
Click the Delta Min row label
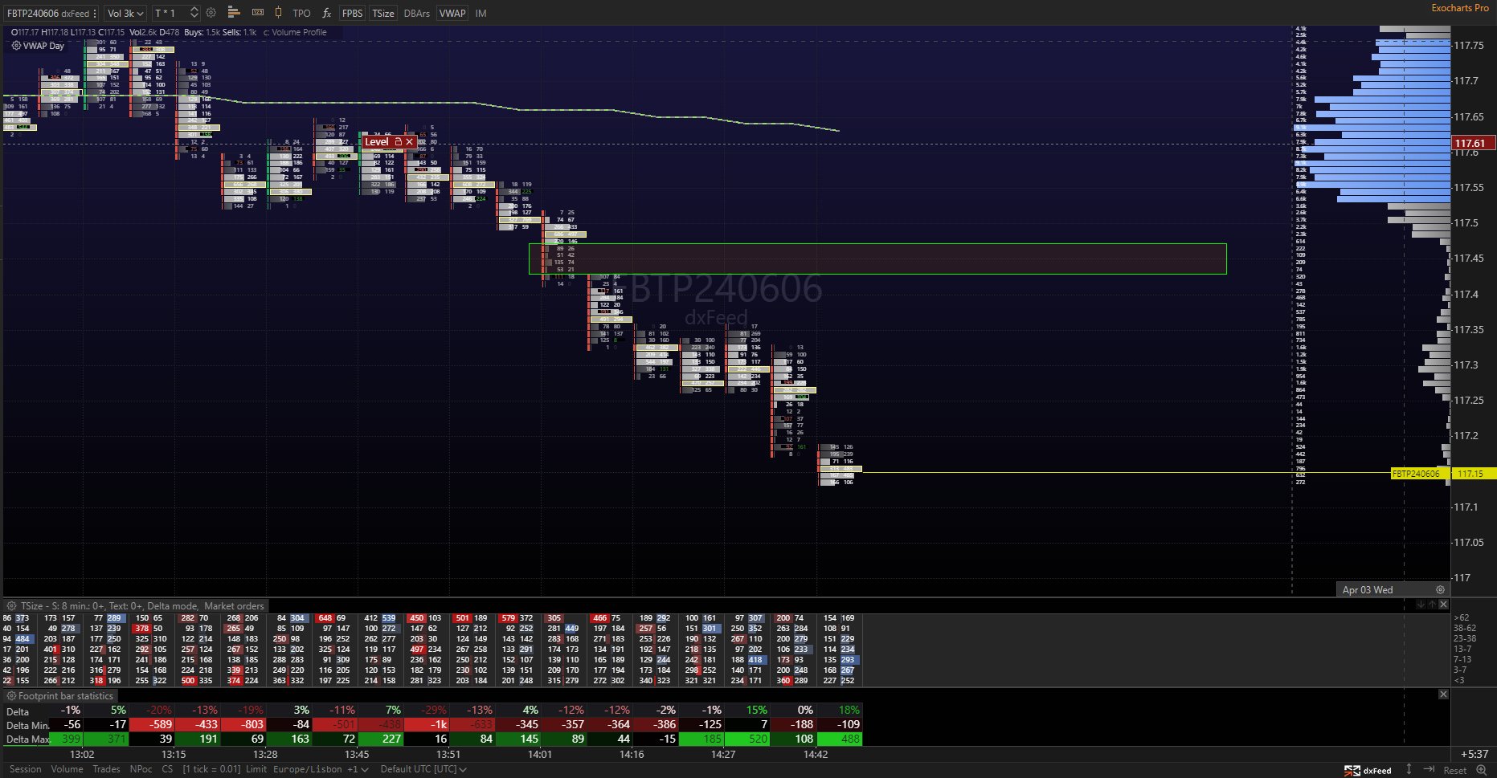pos(27,725)
